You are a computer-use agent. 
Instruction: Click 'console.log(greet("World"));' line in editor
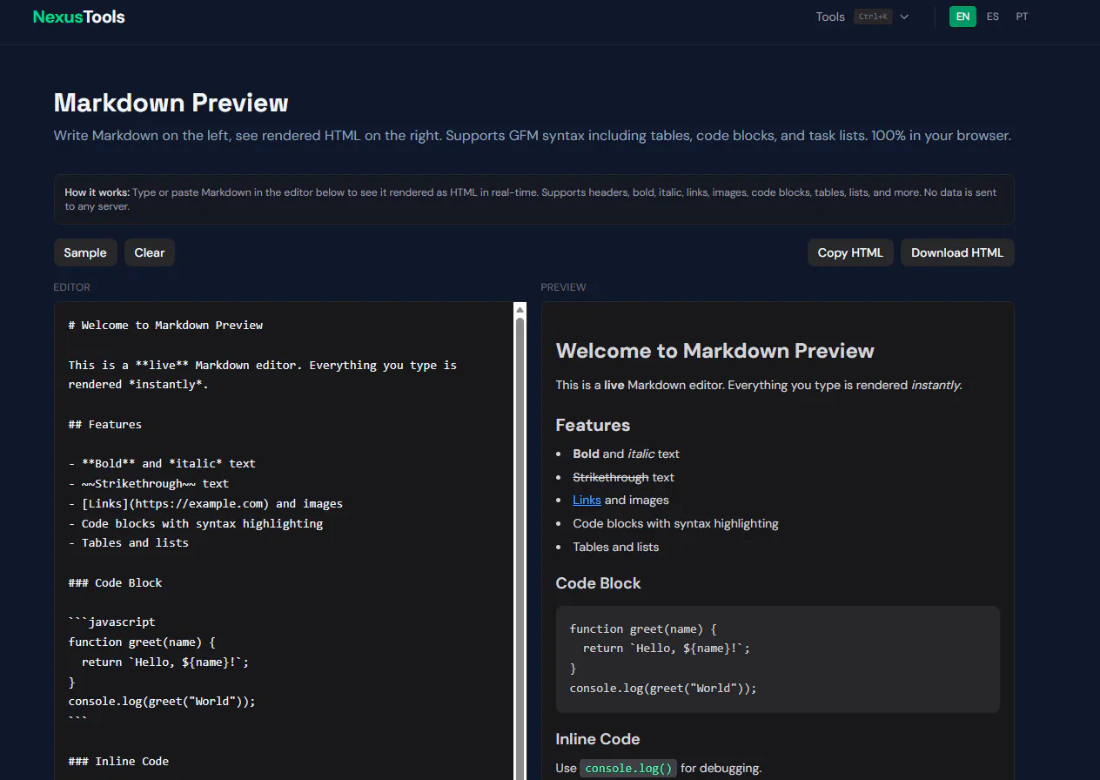point(163,701)
